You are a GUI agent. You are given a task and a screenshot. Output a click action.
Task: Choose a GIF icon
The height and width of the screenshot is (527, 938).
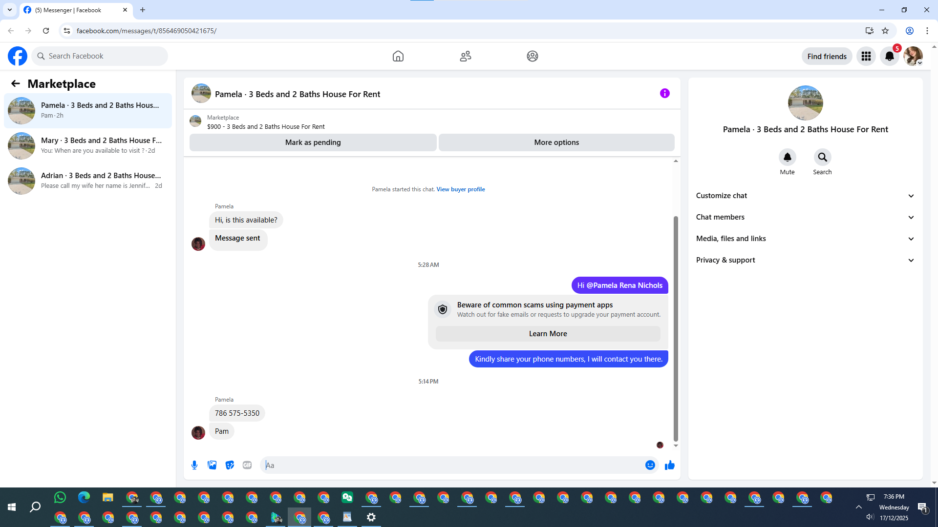point(247,465)
